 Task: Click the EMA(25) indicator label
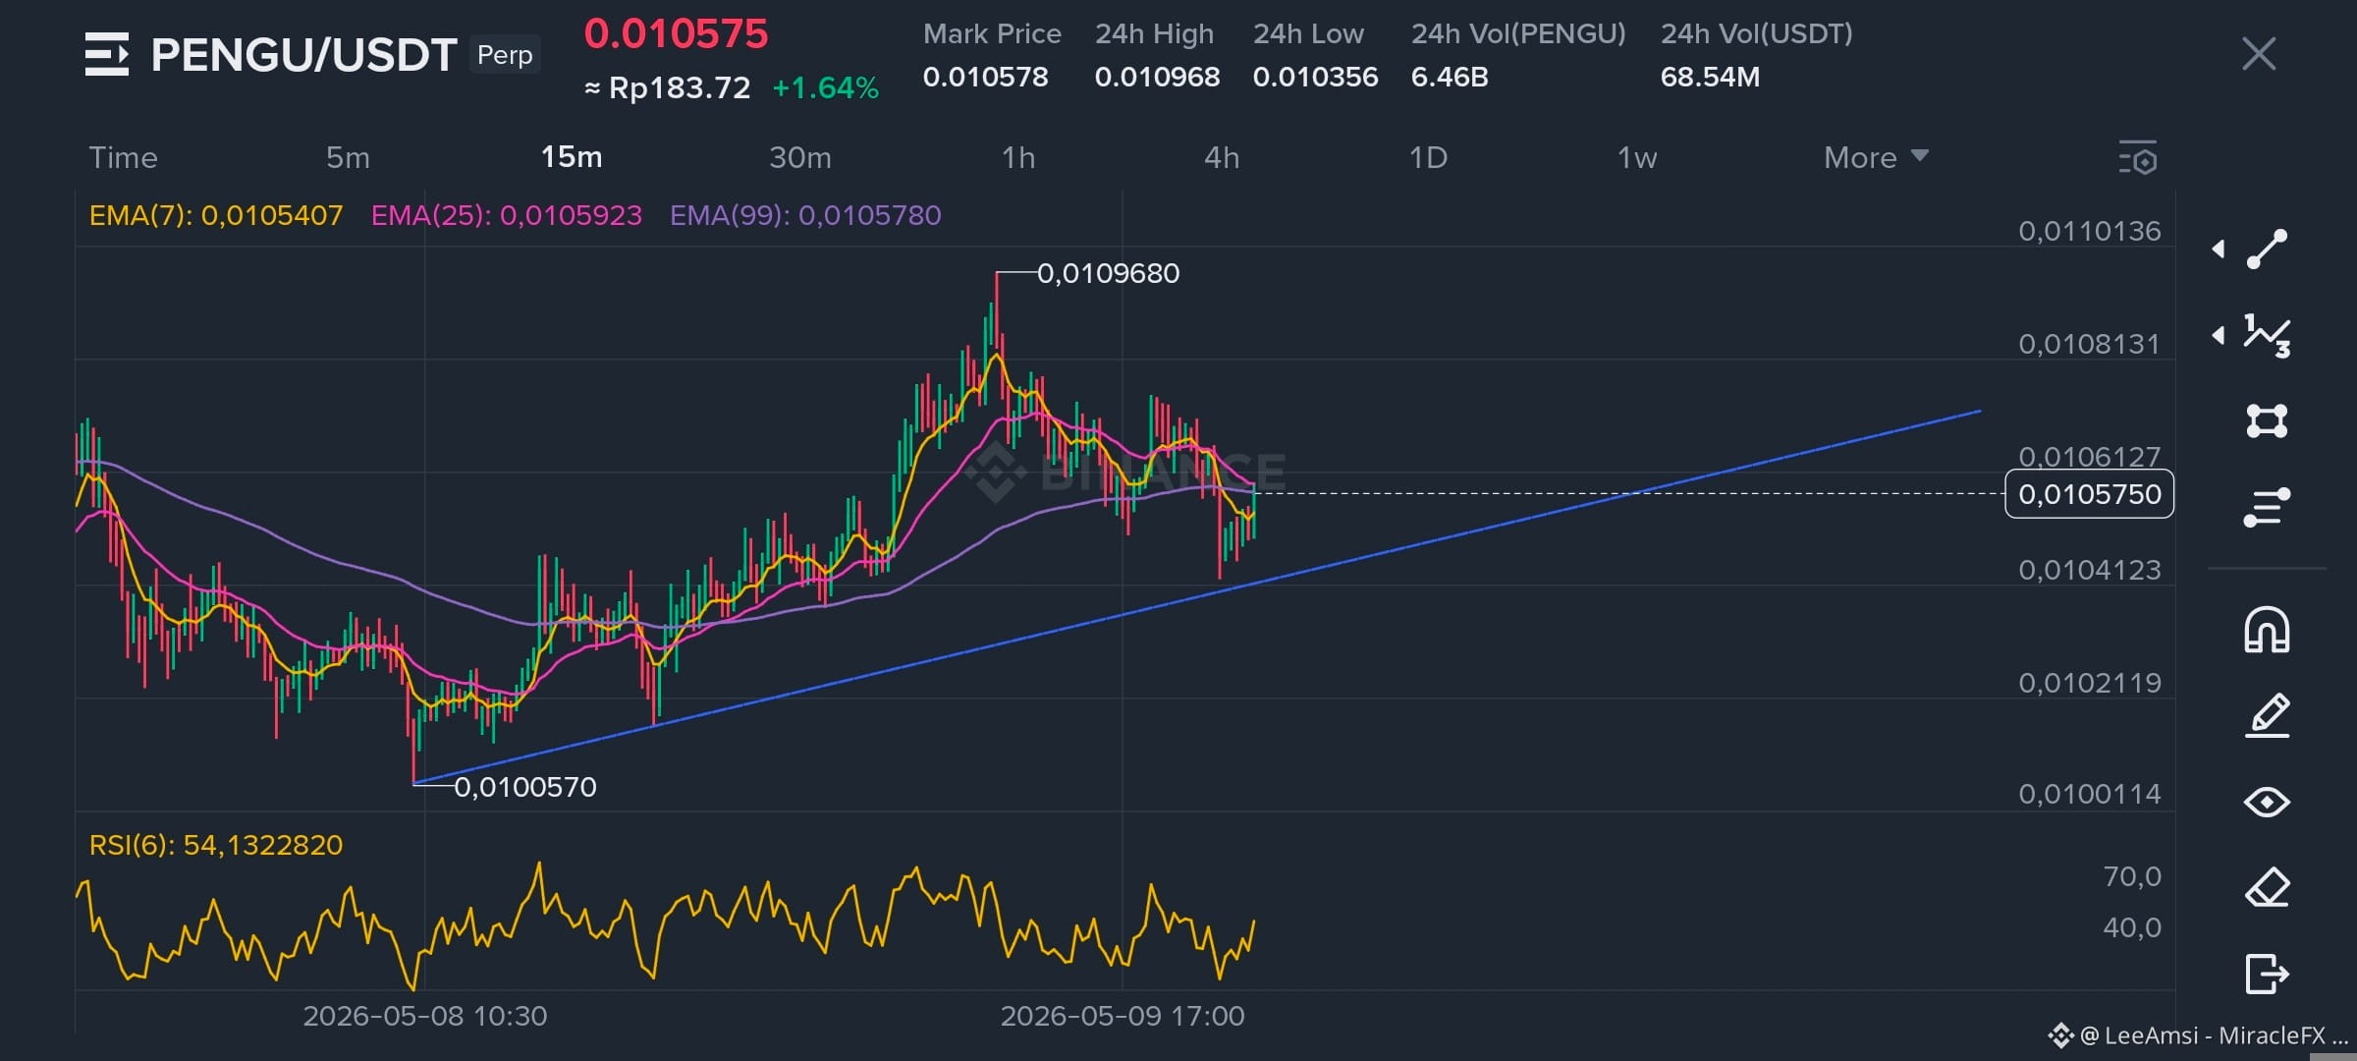click(507, 215)
